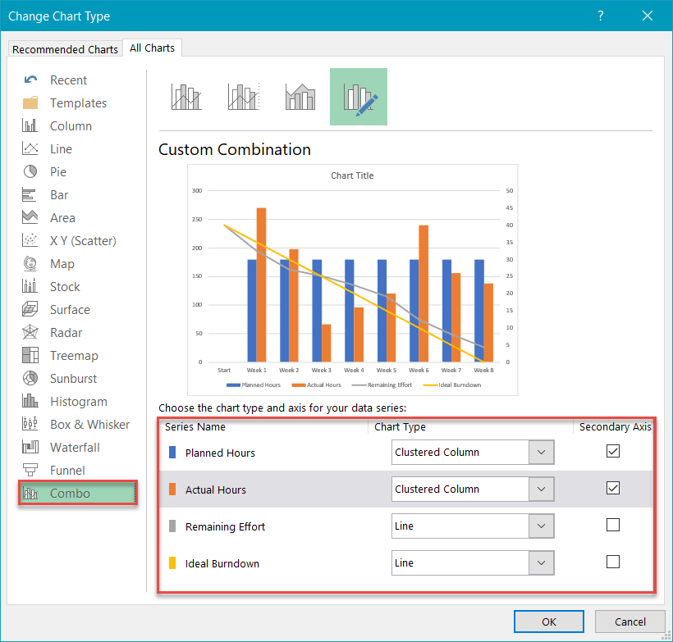
Task: Click the yellow Ideal Burndown color swatch
Action: (x=172, y=563)
